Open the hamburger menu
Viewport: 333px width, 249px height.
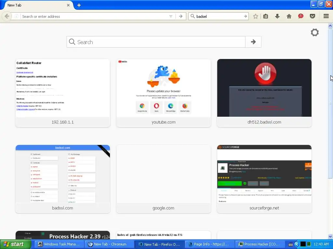pyautogui.click(x=326, y=16)
